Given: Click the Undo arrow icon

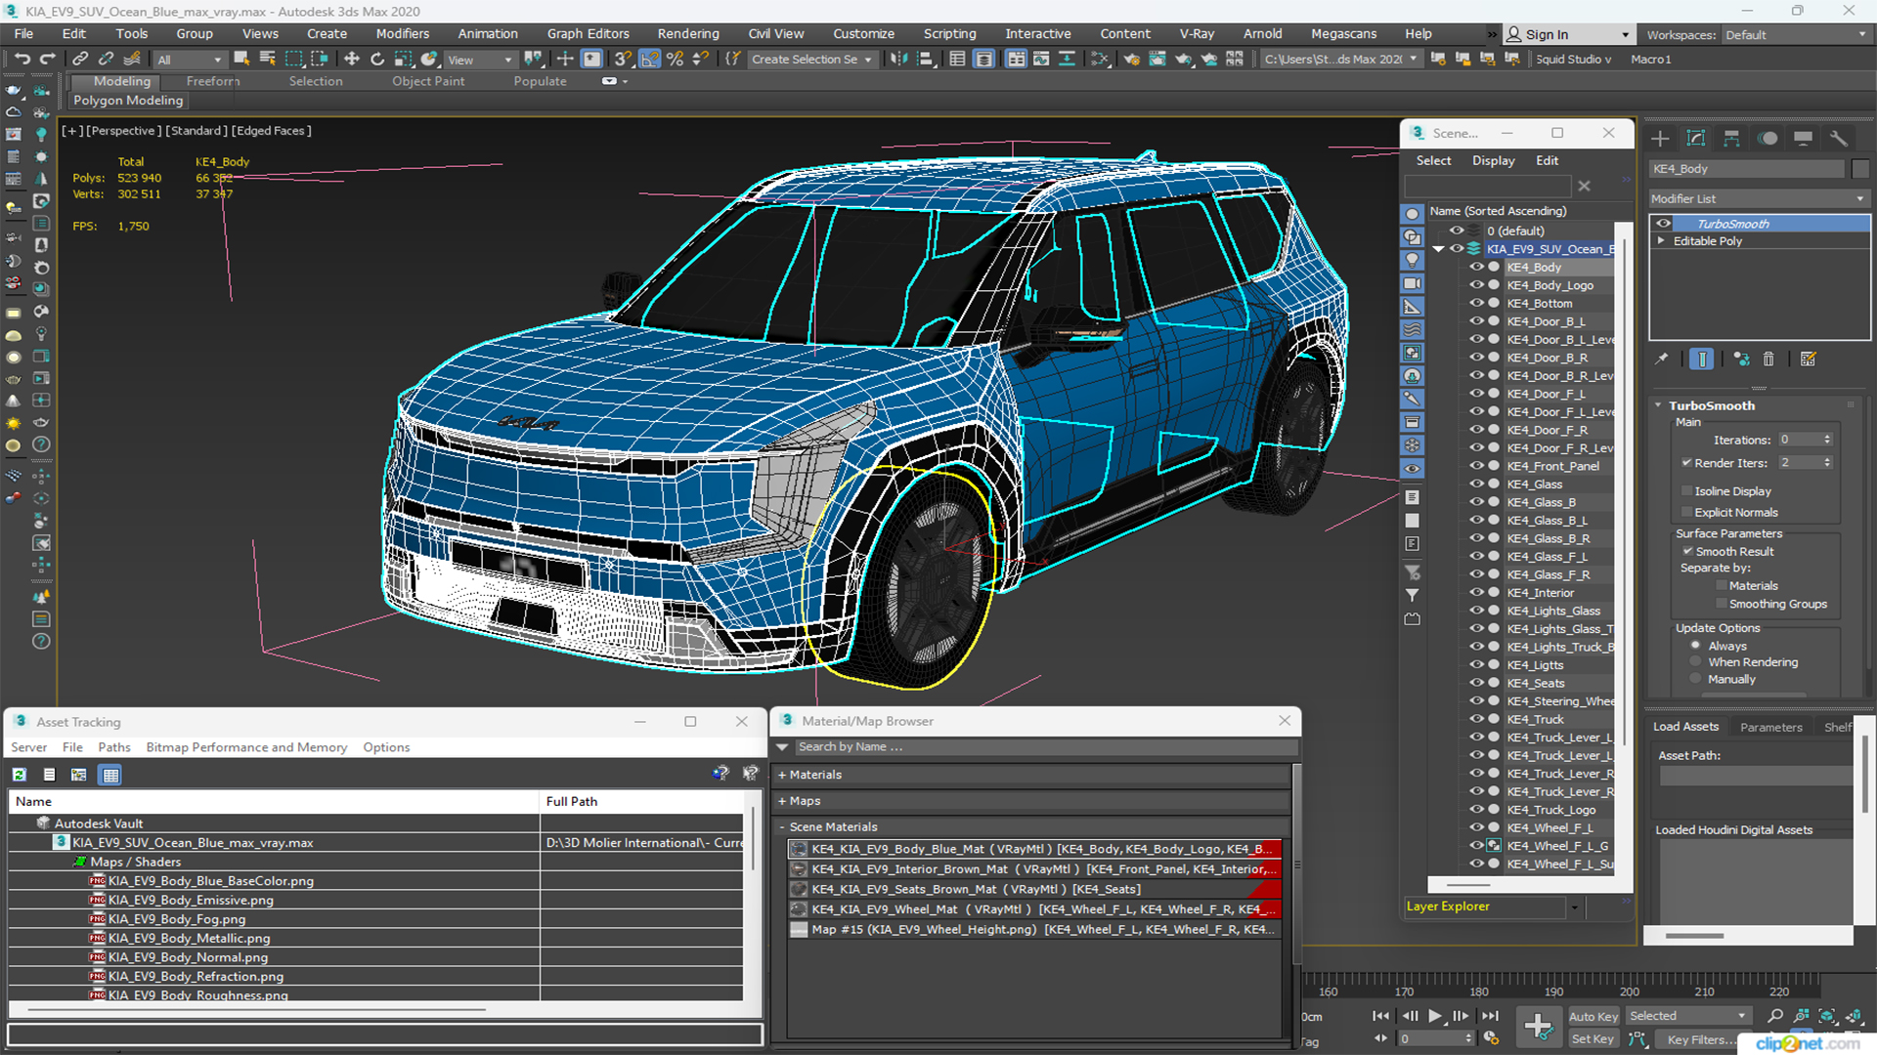Looking at the screenshot, I should point(22,60).
